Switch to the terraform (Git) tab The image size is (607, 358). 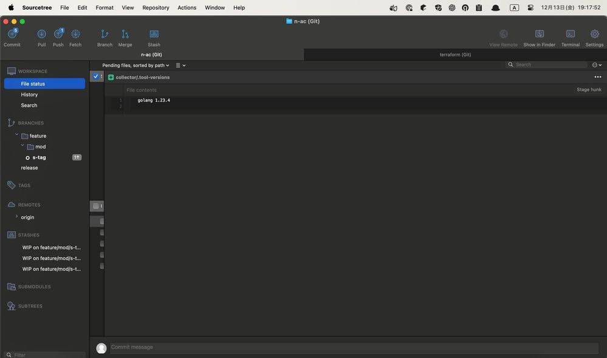coord(455,55)
